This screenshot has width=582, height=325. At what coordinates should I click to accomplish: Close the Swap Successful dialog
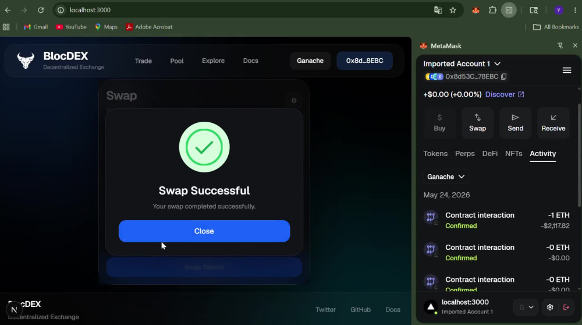tap(204, 231)
